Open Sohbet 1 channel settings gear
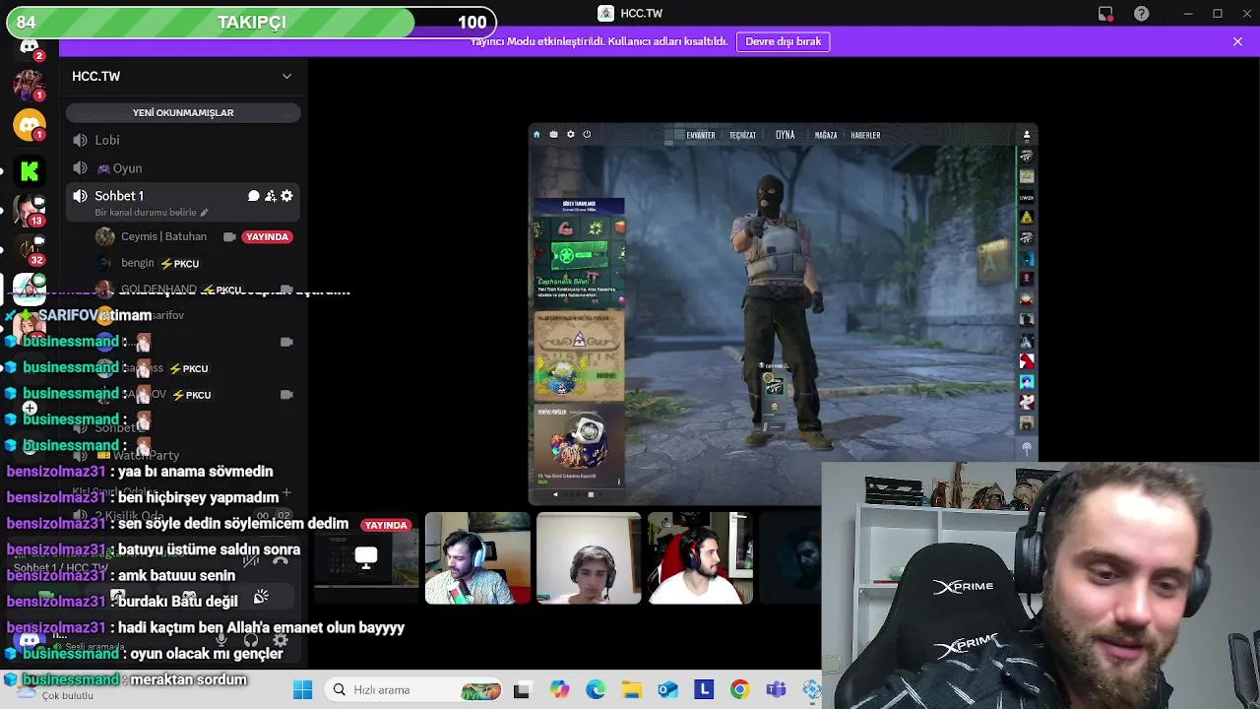Screen dimensions: 1260x709 click(x=286, y=196)
